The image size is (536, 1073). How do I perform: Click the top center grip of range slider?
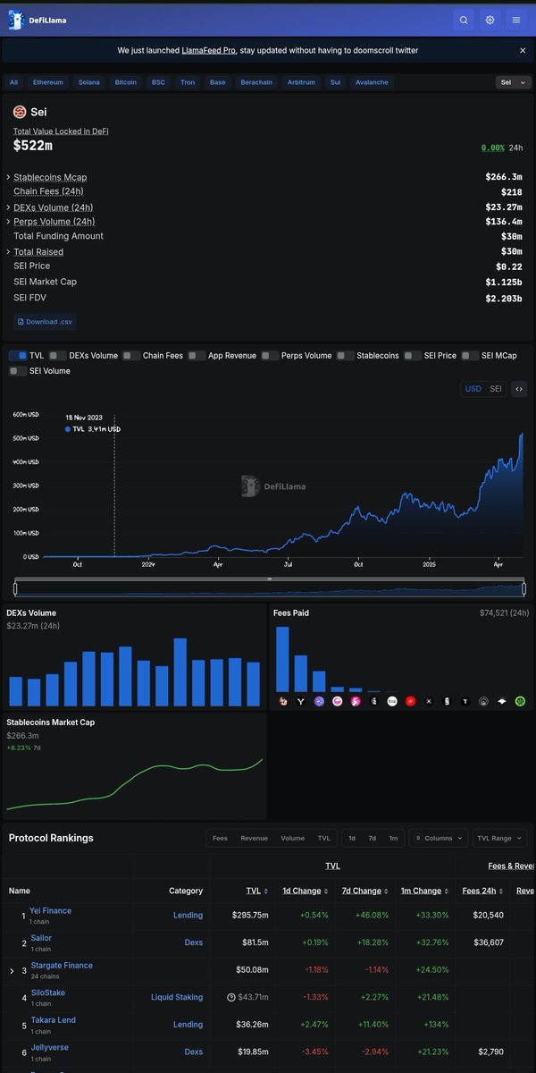click(x=269, y=579)
